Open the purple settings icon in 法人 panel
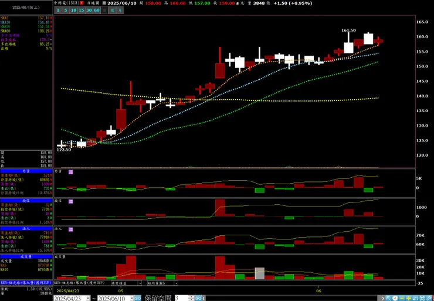 click(70, 229)
